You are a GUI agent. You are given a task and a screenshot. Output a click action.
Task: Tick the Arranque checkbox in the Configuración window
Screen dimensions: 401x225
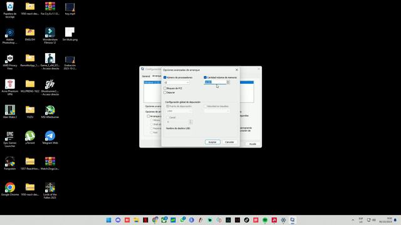148,116
